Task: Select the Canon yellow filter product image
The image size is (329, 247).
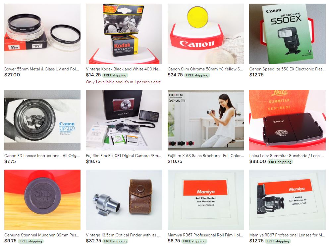Action: [x=206, y=34]
